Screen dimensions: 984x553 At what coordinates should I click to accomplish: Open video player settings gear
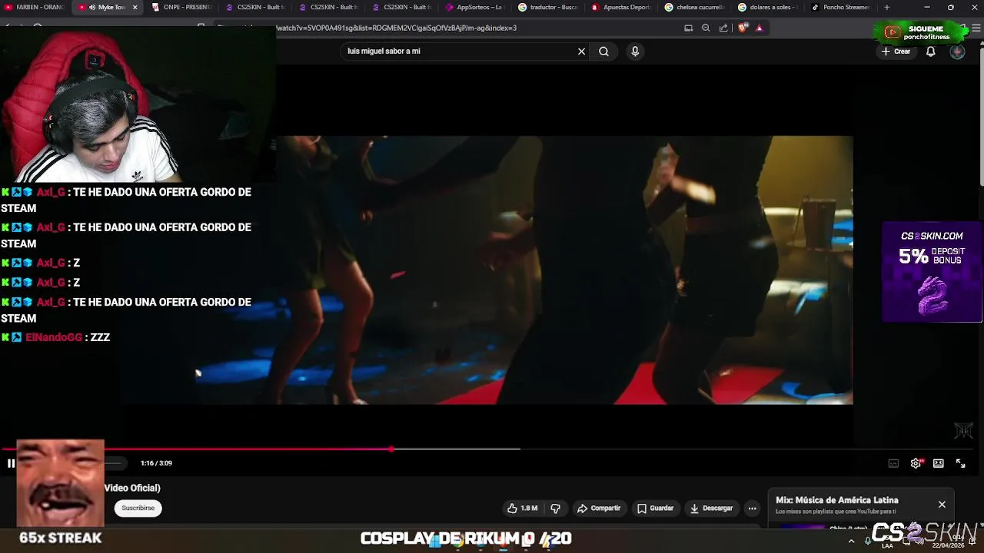tap(916, 463)
